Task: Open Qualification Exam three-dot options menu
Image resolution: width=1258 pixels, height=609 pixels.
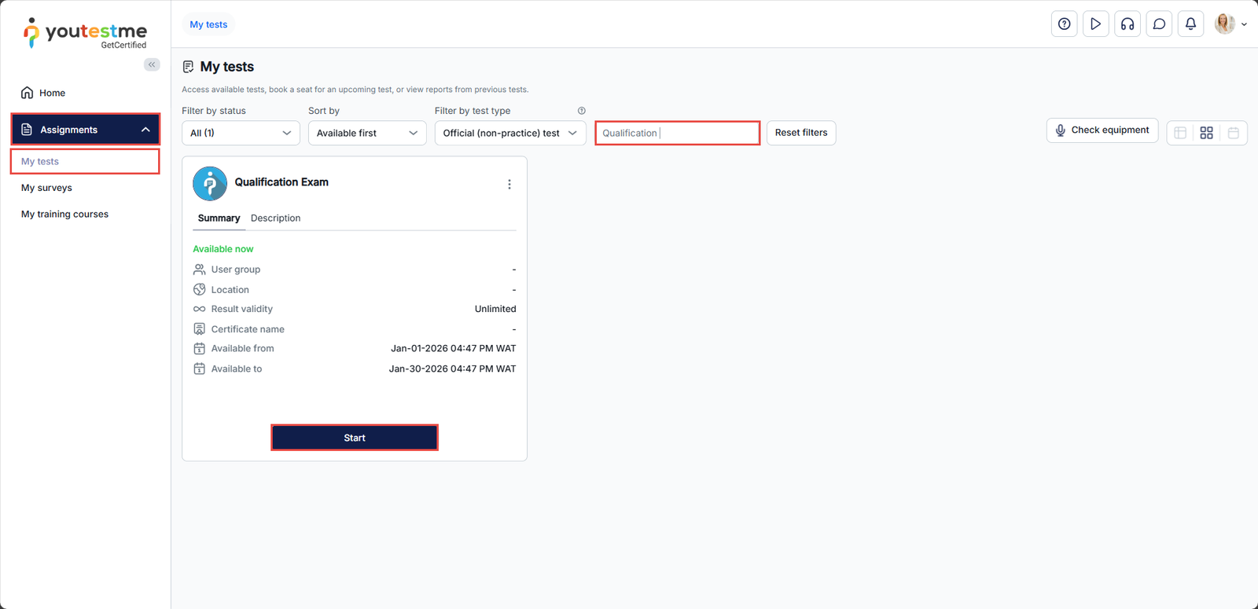Action: [509, 185]
